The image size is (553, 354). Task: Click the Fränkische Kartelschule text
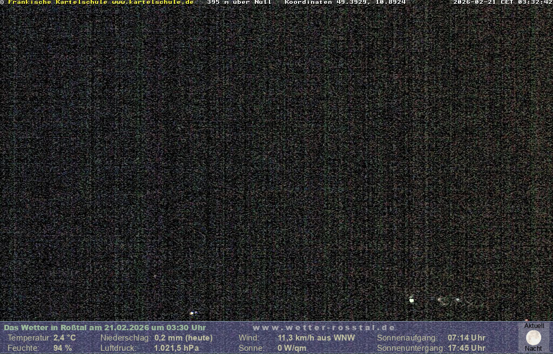(x=58, y=2)
